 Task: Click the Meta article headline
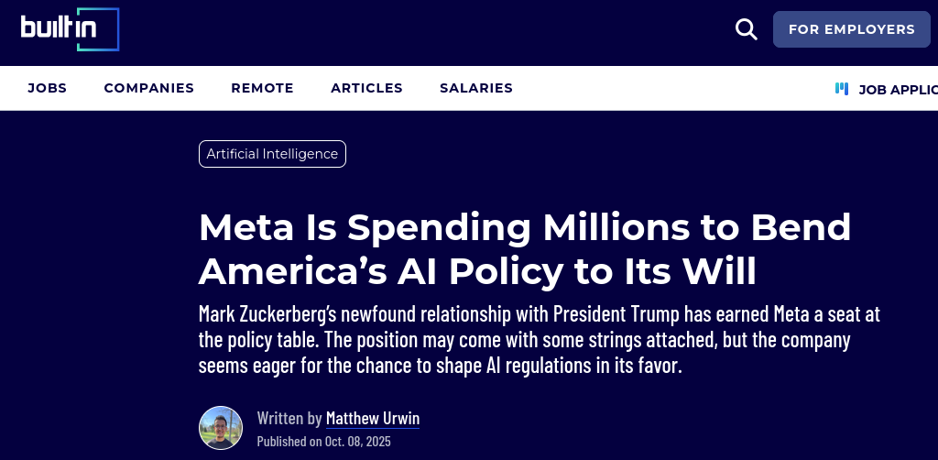(525, 248)
